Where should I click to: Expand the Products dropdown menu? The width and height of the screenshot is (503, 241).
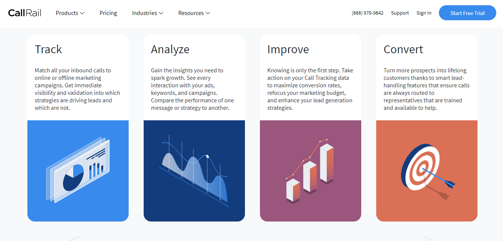click(70, 13)
